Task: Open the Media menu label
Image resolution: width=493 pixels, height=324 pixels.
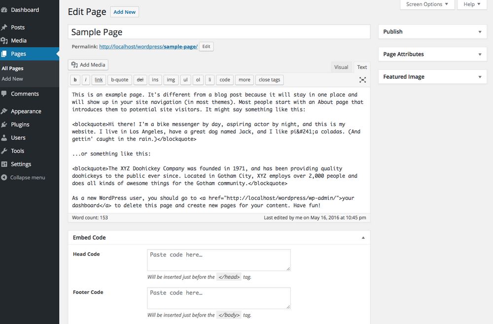Action: [x=19, y=40]
